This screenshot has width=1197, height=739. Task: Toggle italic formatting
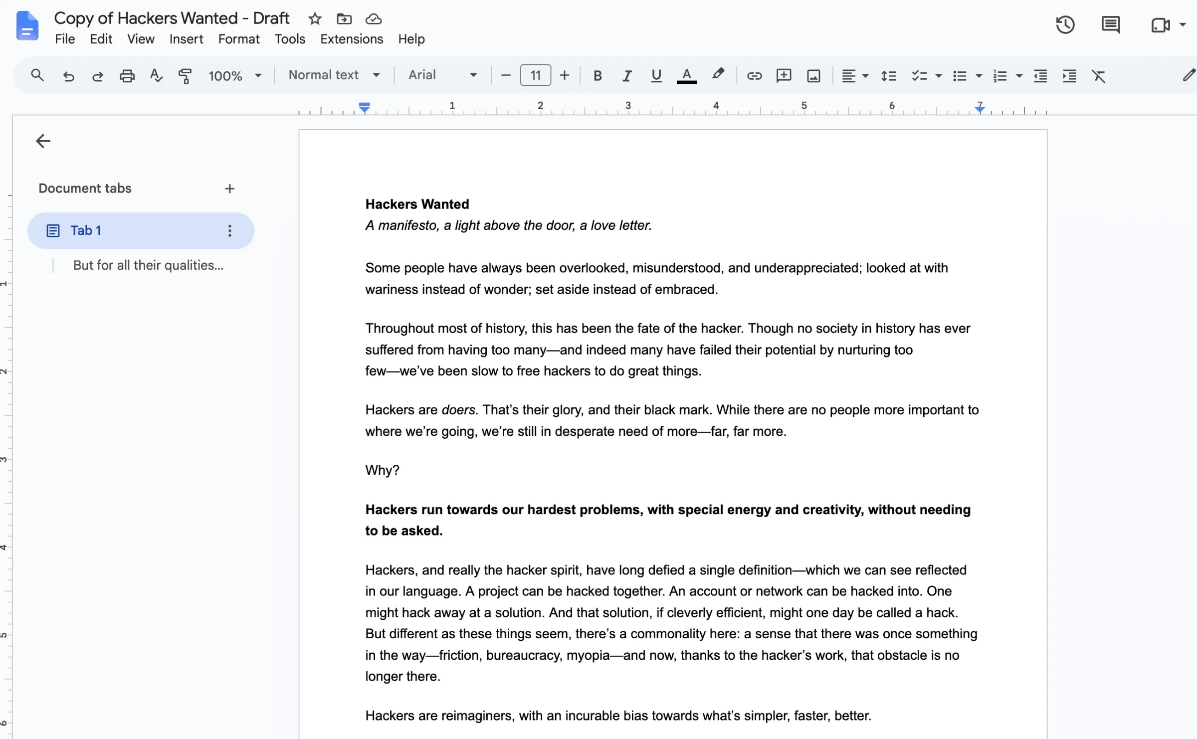627,76
